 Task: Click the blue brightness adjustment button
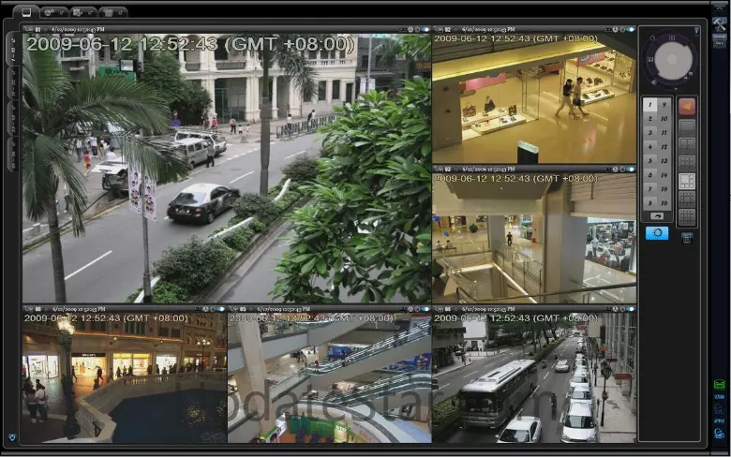point(657,233)
